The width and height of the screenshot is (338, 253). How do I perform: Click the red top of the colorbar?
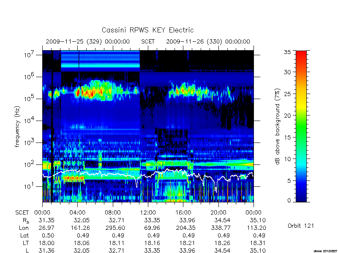point(301,54)
